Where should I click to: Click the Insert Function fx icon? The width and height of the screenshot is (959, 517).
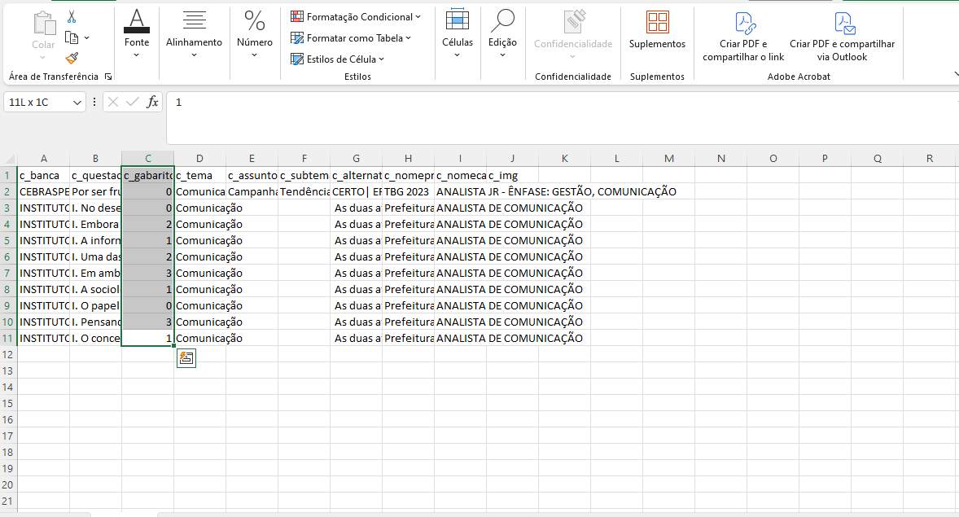click(153, 102)
